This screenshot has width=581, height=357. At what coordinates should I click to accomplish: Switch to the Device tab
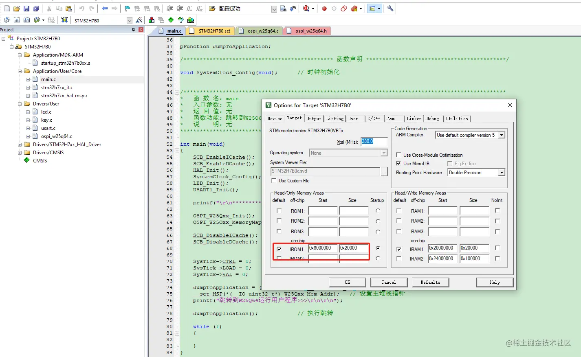pyautogui.click(x=275, y=118)
